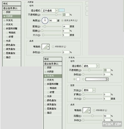Toggle 图案叠加 checkbox in Outer Glow dialog
Viewport: 124px width, 129px height.
45,109
